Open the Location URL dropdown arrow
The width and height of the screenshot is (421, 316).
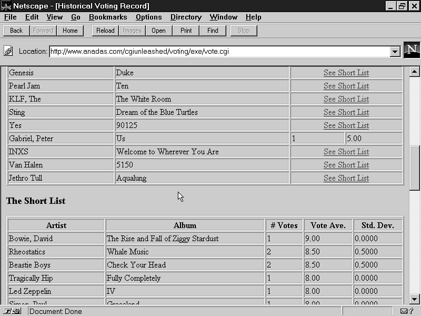pyautogui.click(x=395, y=51)
